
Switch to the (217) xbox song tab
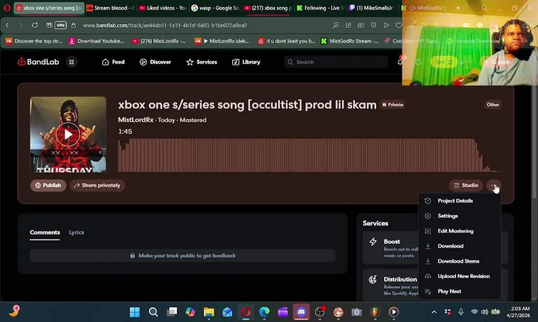point(268,8)
